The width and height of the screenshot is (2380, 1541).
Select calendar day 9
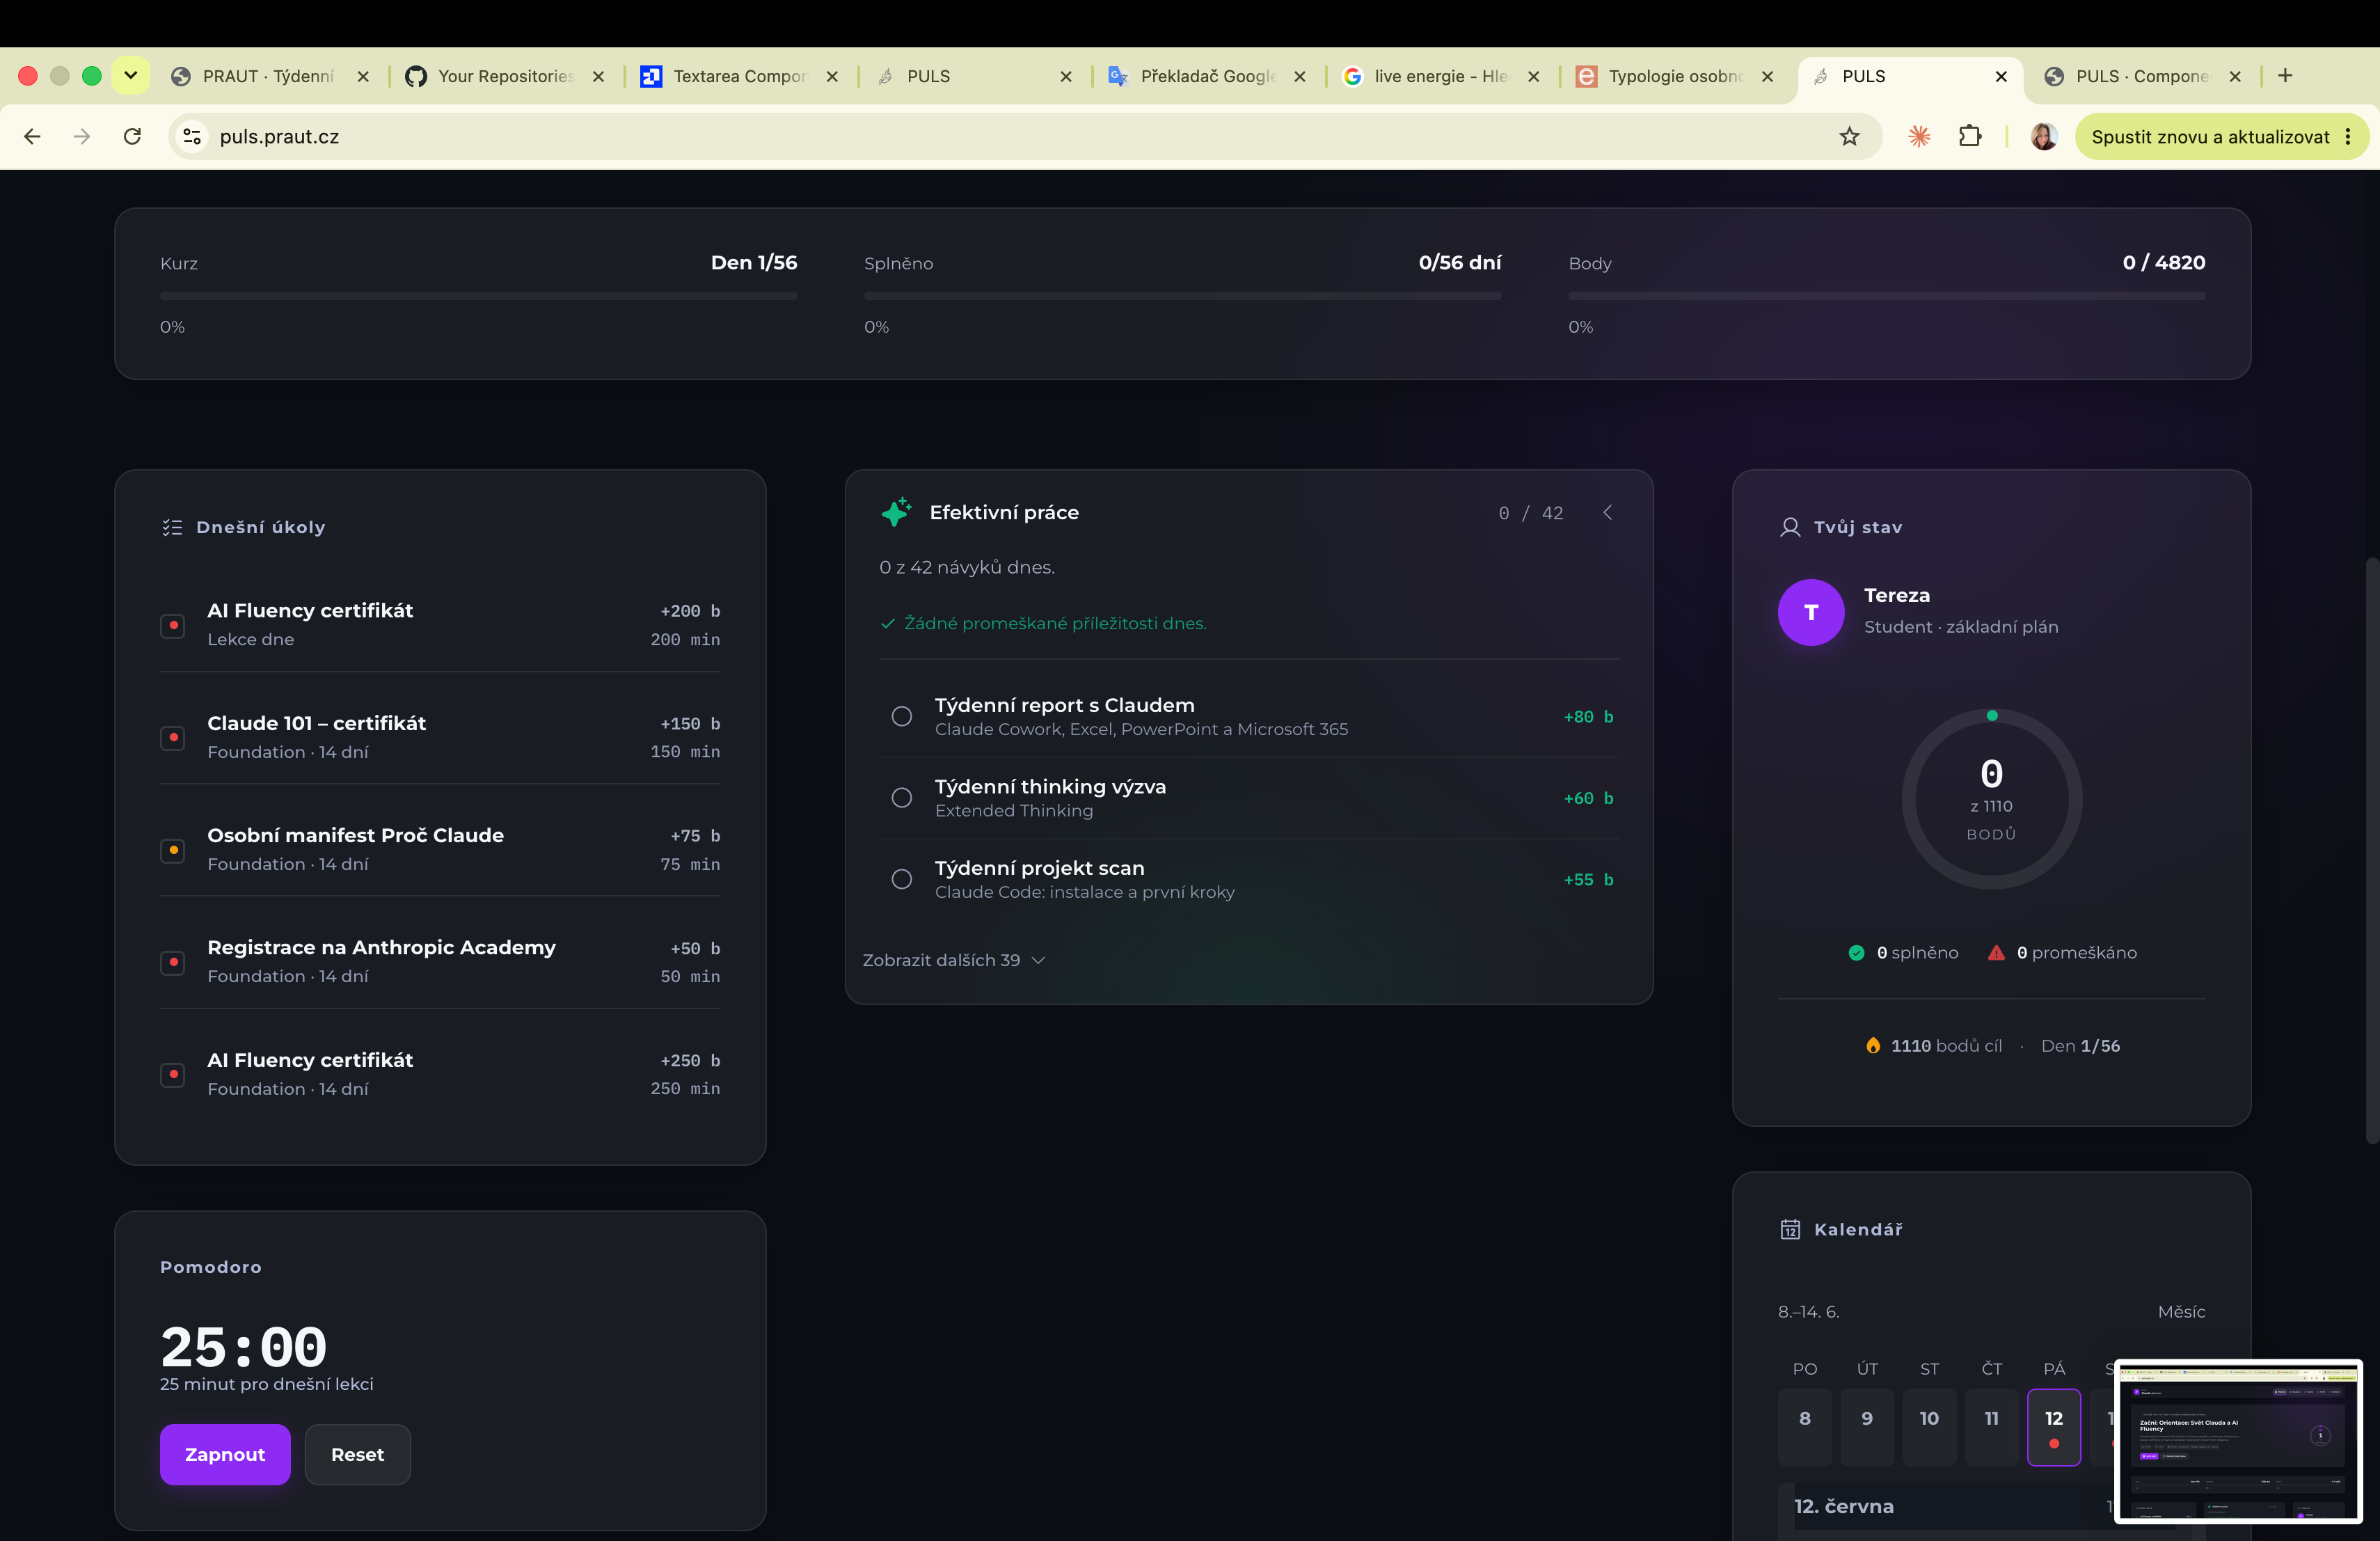1867,1427
